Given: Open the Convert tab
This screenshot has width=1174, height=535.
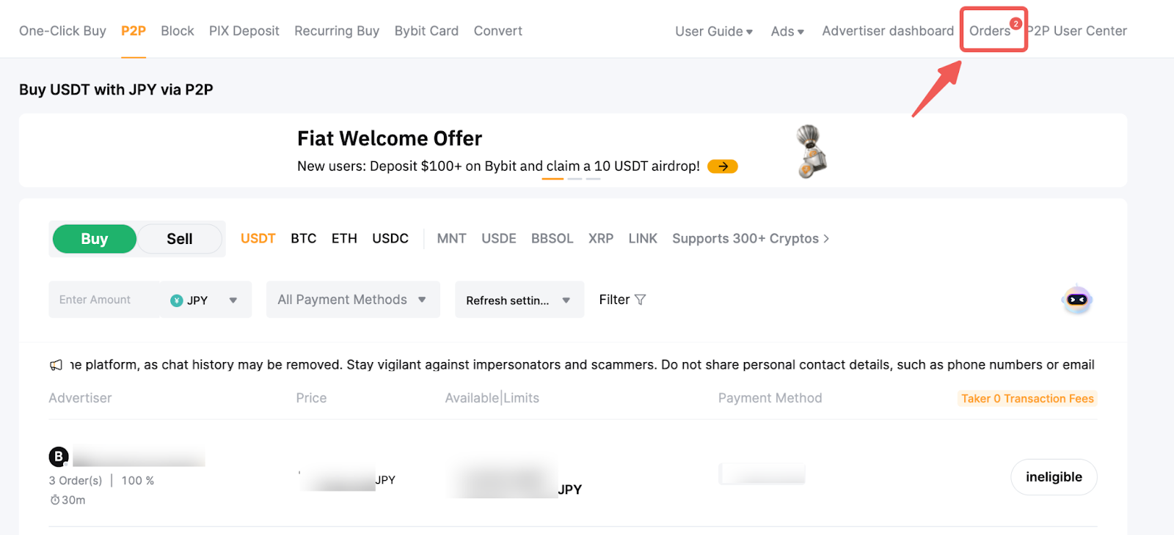Looking at the screenshot, I should pyautogui.click(x=497, y=31).
